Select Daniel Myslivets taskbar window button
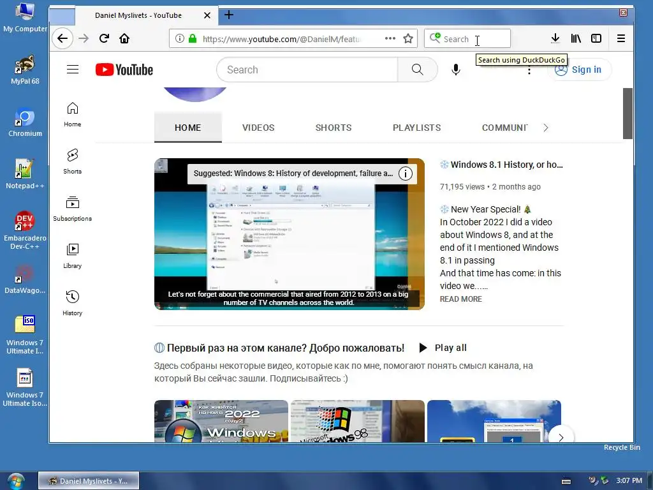This screenshot has height=490, width=653. [89, 481]
